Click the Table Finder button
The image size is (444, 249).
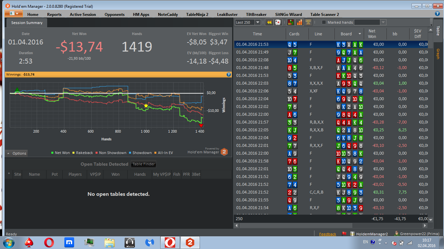(x=144, y=164)
